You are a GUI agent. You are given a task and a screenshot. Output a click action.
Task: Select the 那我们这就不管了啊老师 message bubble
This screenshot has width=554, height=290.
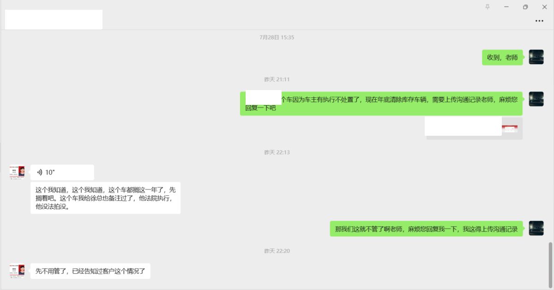(426, 229)
